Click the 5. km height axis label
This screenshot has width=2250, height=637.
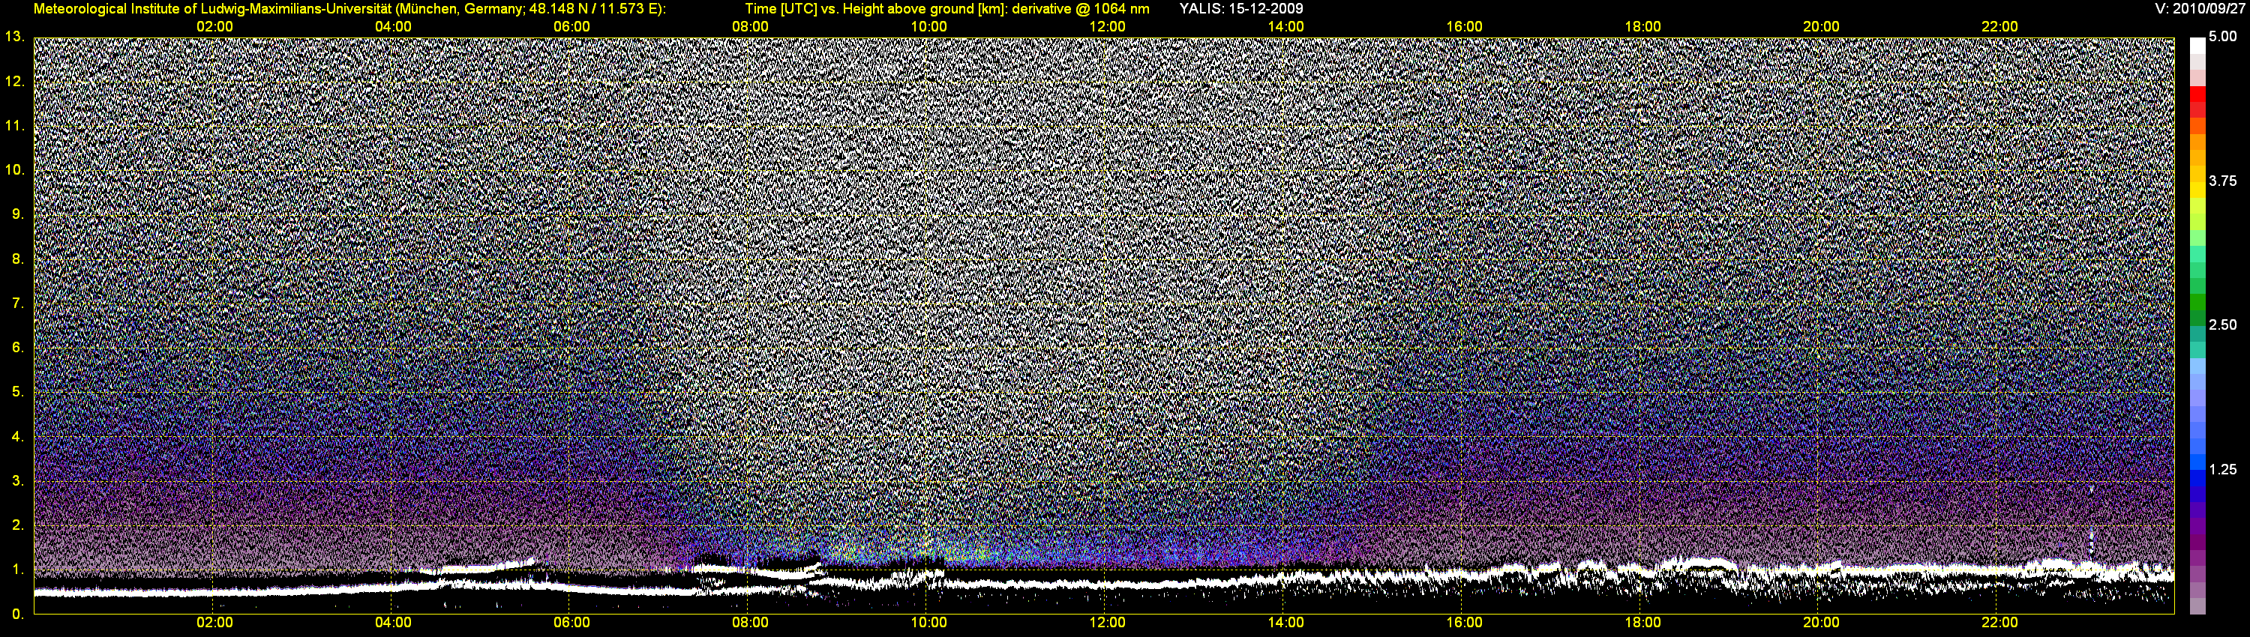[x=17, y=392]
